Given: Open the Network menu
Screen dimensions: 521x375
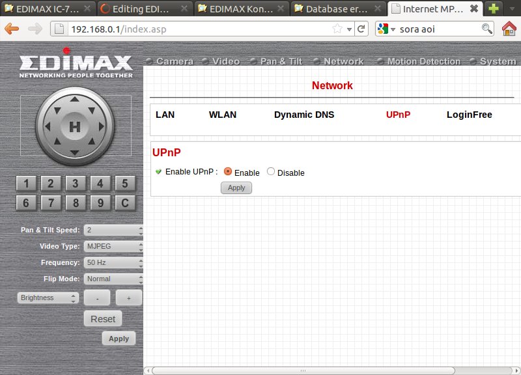Looking at the screenshot, I should [x=344, y=61].
